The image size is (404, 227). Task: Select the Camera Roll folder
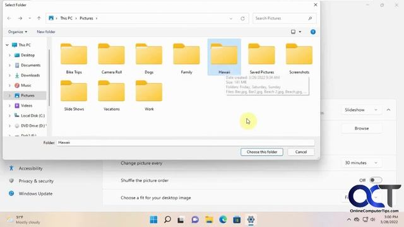[111, 59]
